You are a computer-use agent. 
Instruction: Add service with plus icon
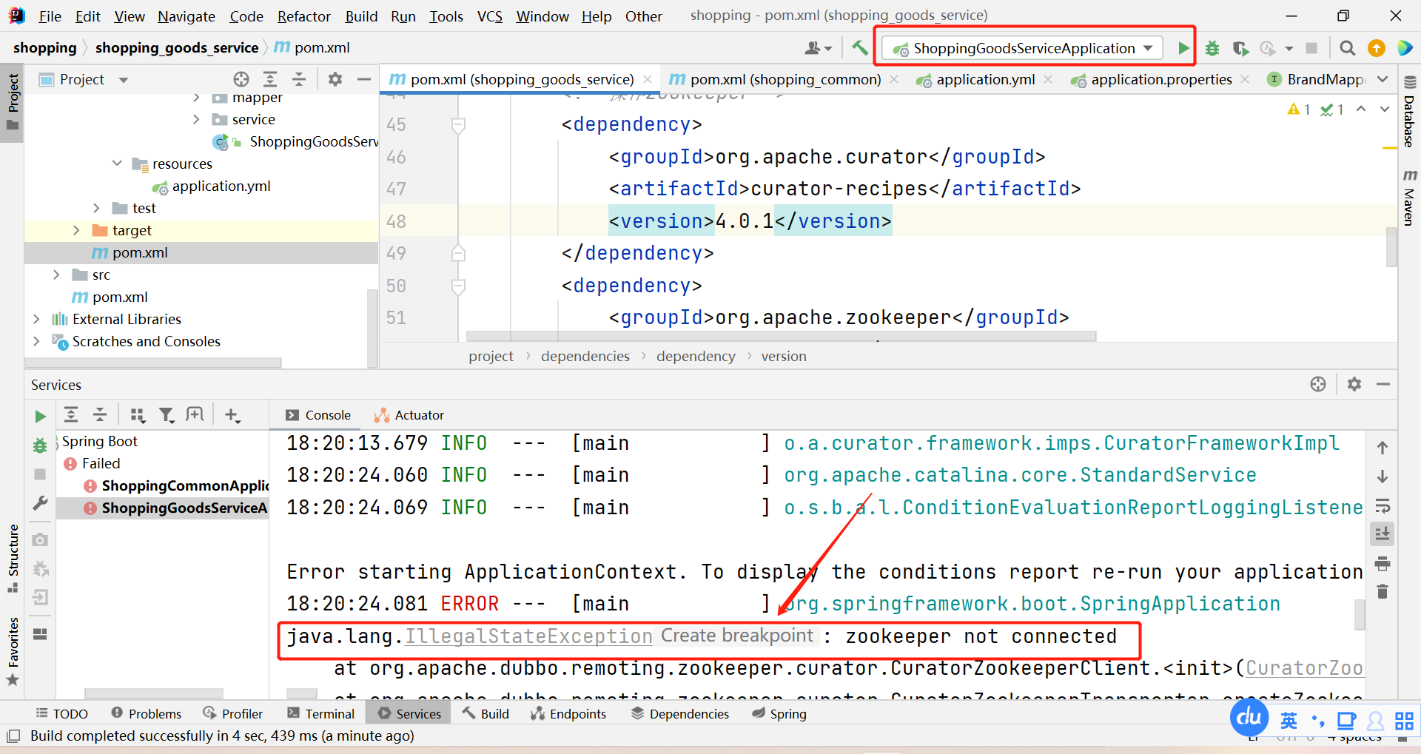click(x=232, y=415)
